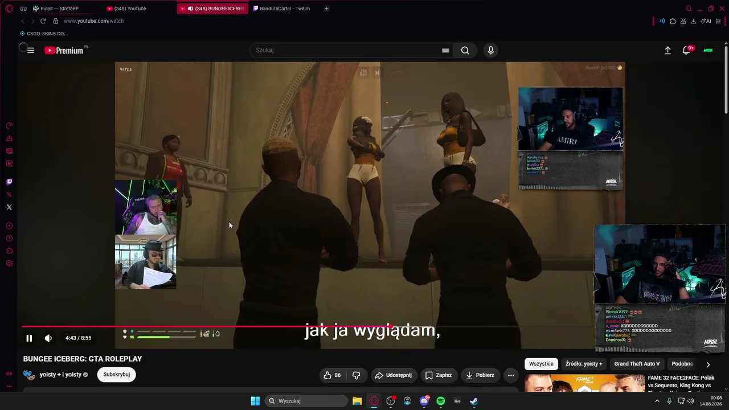
Task: Save video with Zapisz button
Action: click(x=439, y=375)
